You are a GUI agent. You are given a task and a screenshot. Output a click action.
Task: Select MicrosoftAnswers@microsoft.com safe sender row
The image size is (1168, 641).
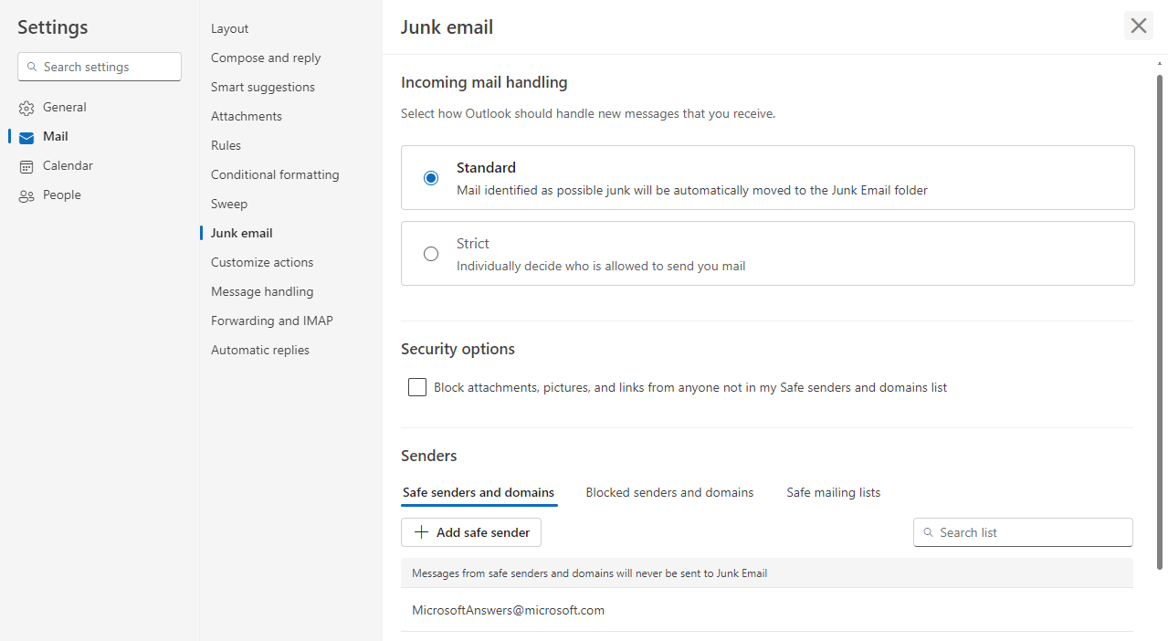[x=767, y=610]
